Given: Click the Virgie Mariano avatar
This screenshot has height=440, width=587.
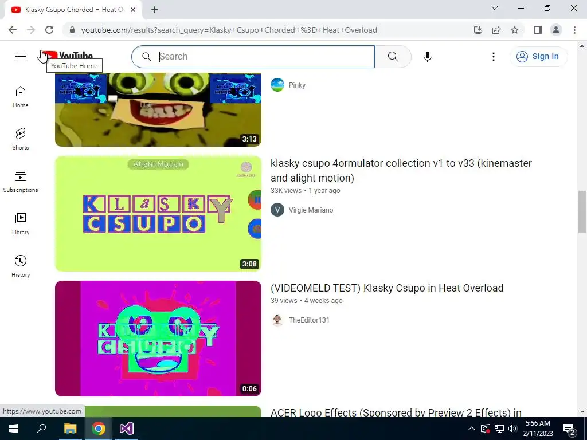Looking at the screenshot, I should point(277,210).
